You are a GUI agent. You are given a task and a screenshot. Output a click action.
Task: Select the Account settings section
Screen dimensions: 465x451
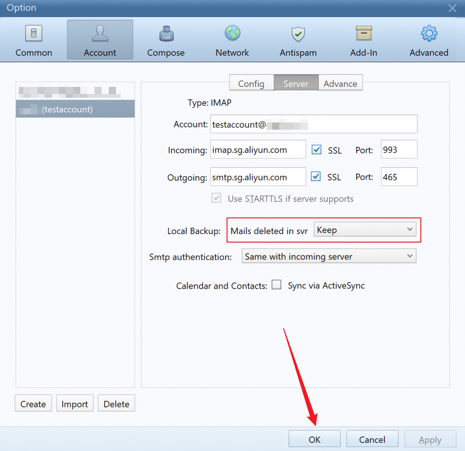click(100, 40)
